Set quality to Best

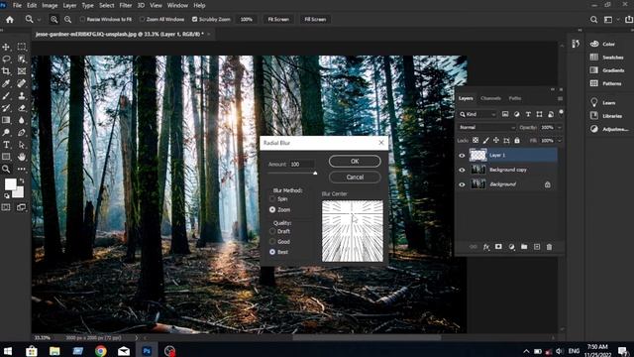pyautogui.click(x=272, y=252)
